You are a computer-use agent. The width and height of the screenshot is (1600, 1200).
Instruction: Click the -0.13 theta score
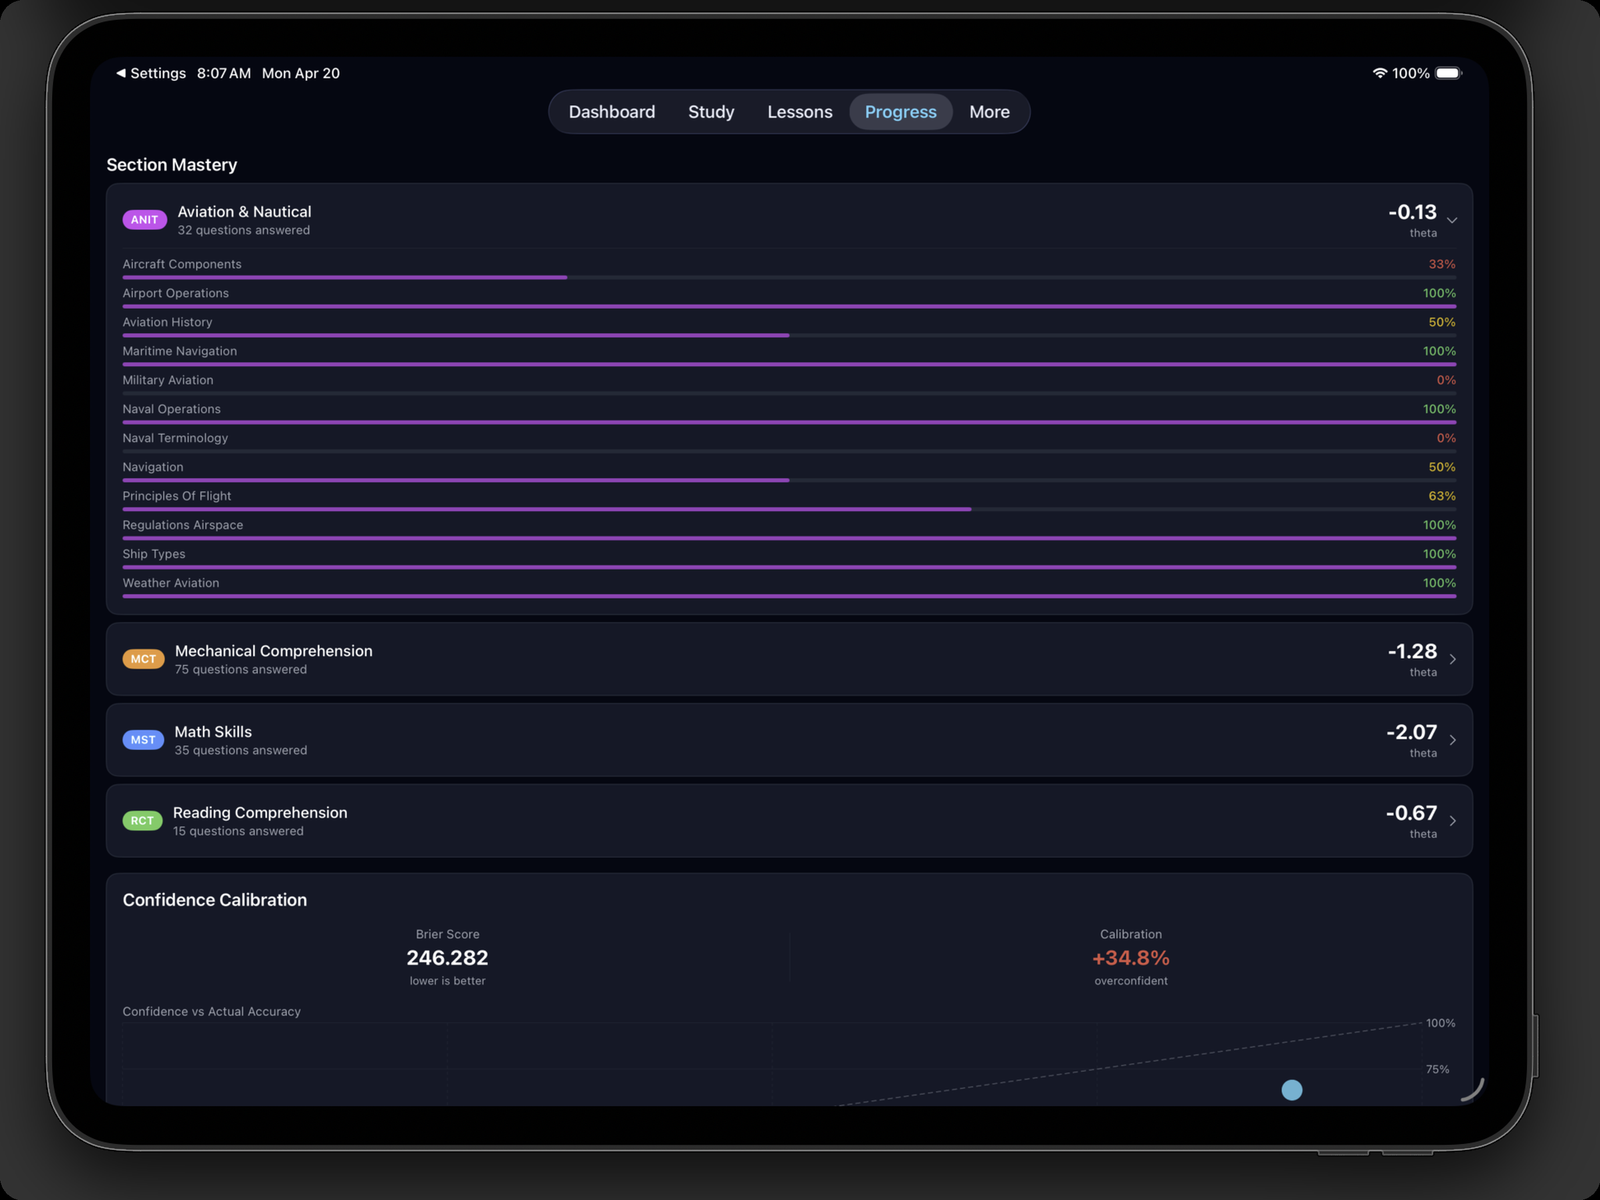(1412, 212)
